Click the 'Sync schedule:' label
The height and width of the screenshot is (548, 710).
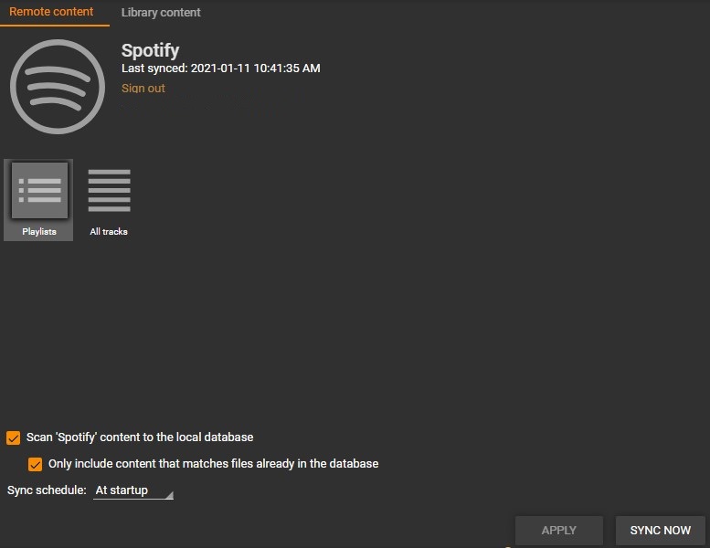coord(47,490)
